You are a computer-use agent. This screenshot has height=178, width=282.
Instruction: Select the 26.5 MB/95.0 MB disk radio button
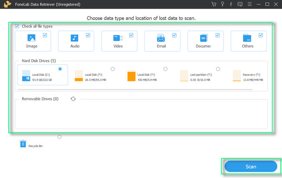click(113, 69)
